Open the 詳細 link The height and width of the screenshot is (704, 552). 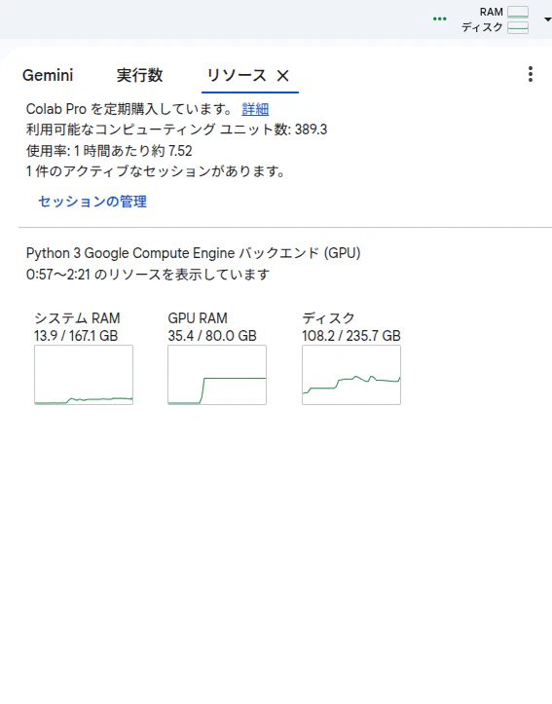255,109
